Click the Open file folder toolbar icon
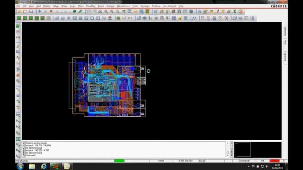 click(x=25, y=11)
